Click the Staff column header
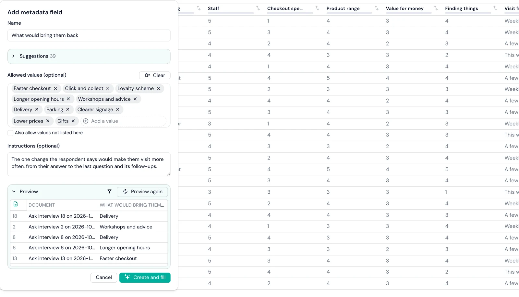Screen dimensions: 519x297 click(x=213, y=8)
